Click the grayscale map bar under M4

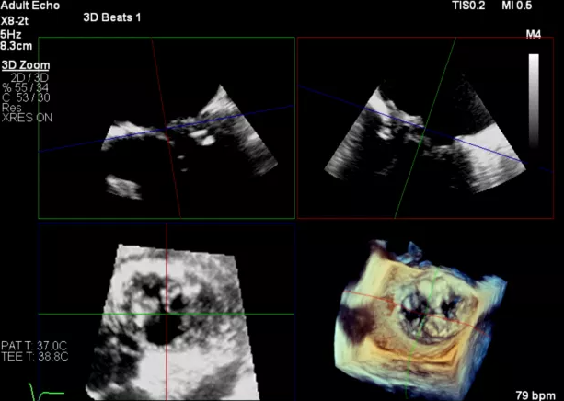pos(534,99)
